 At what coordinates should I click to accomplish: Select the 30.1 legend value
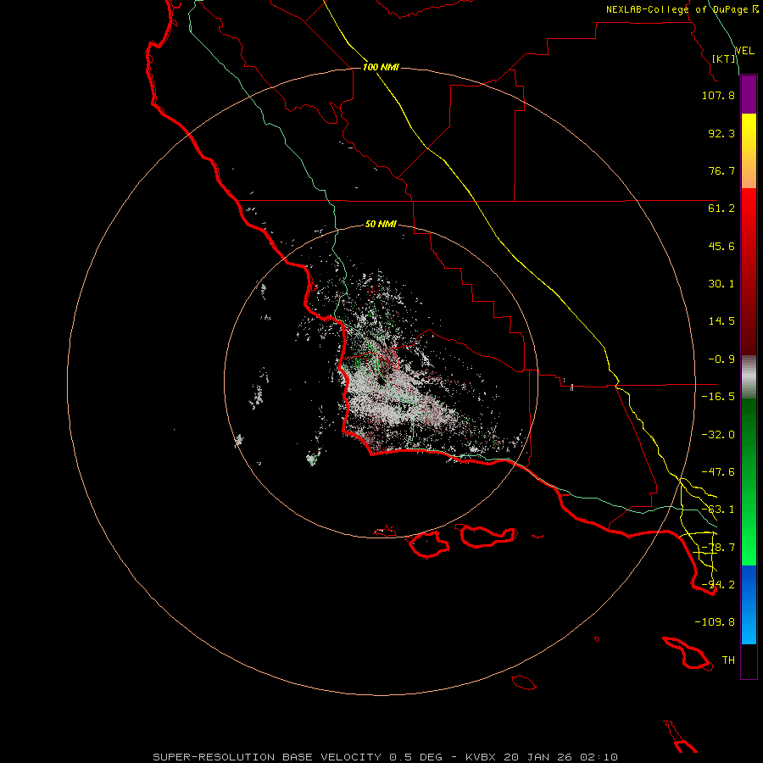(721, 284)
